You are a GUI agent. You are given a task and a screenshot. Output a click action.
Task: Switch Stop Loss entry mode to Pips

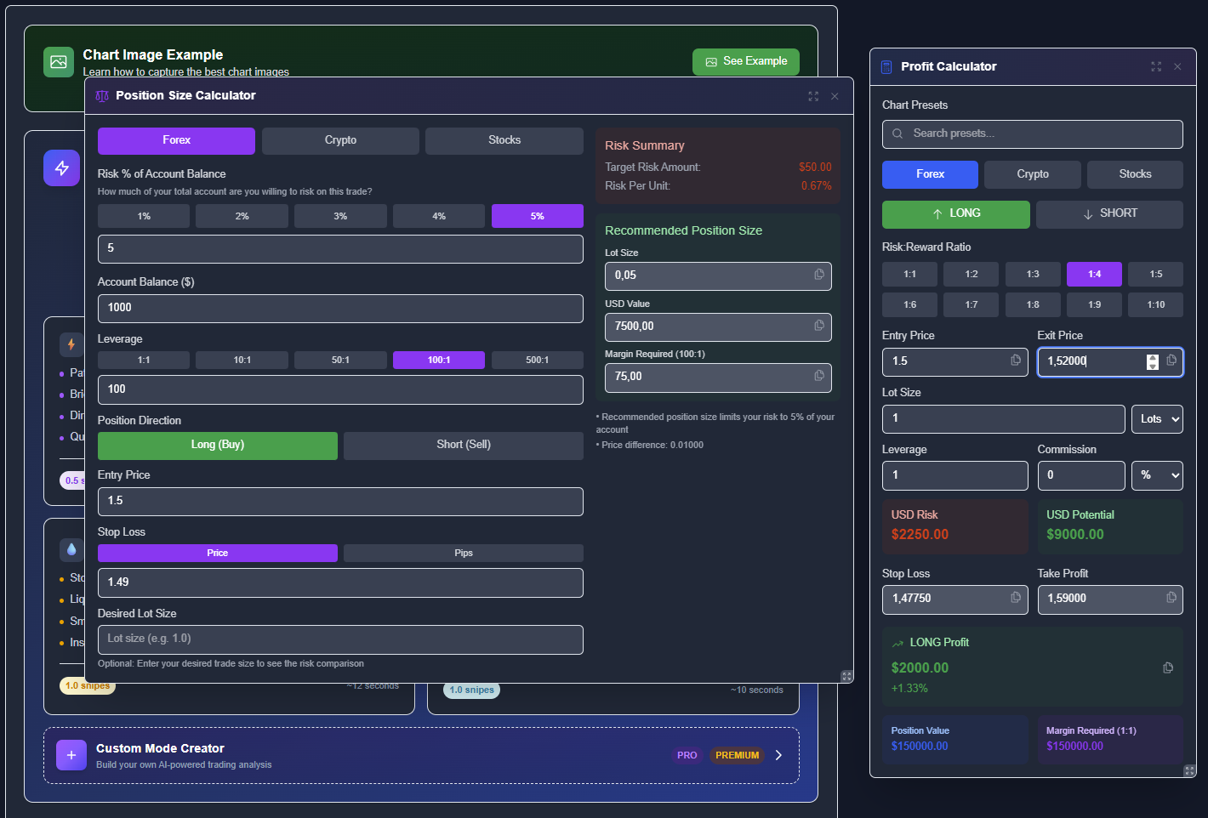click(x=463, y=553)
